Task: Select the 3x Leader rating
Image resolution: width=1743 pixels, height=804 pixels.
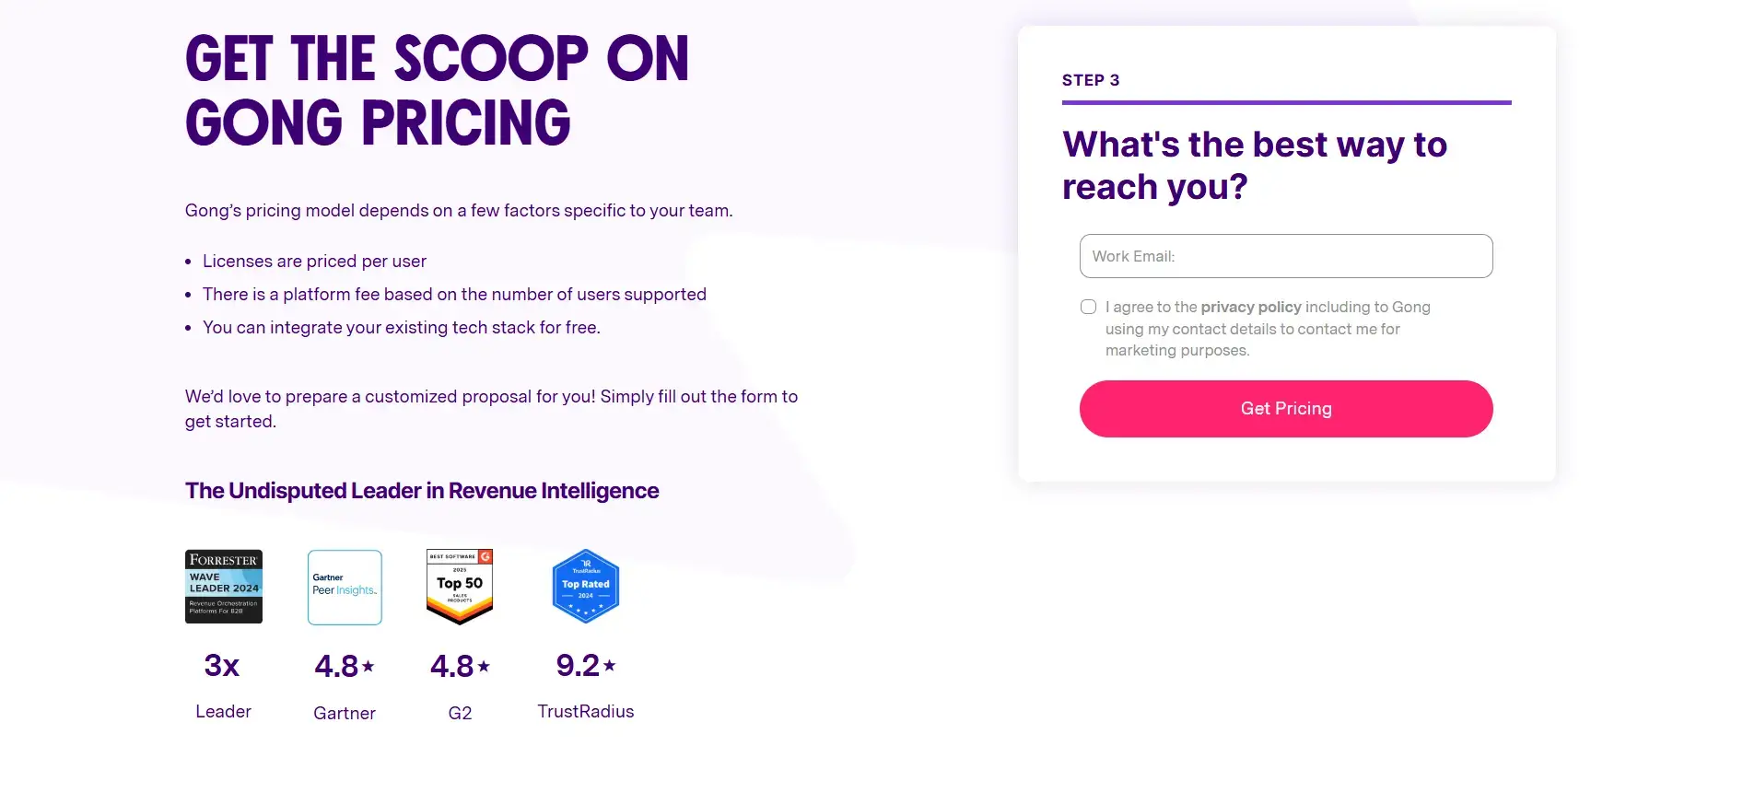Action: (223, 665)
